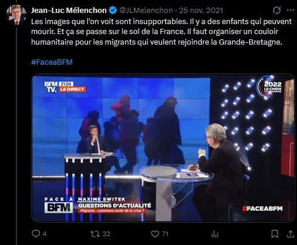This screenshot has width=297, height=245.
Task: Open Jean-Luc Mélenchon's profile picture
Action: tap(16, 15)
